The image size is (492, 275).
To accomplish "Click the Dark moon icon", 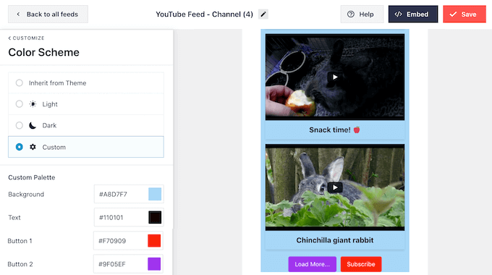I will pyautogui.click(x=33, y=125).
